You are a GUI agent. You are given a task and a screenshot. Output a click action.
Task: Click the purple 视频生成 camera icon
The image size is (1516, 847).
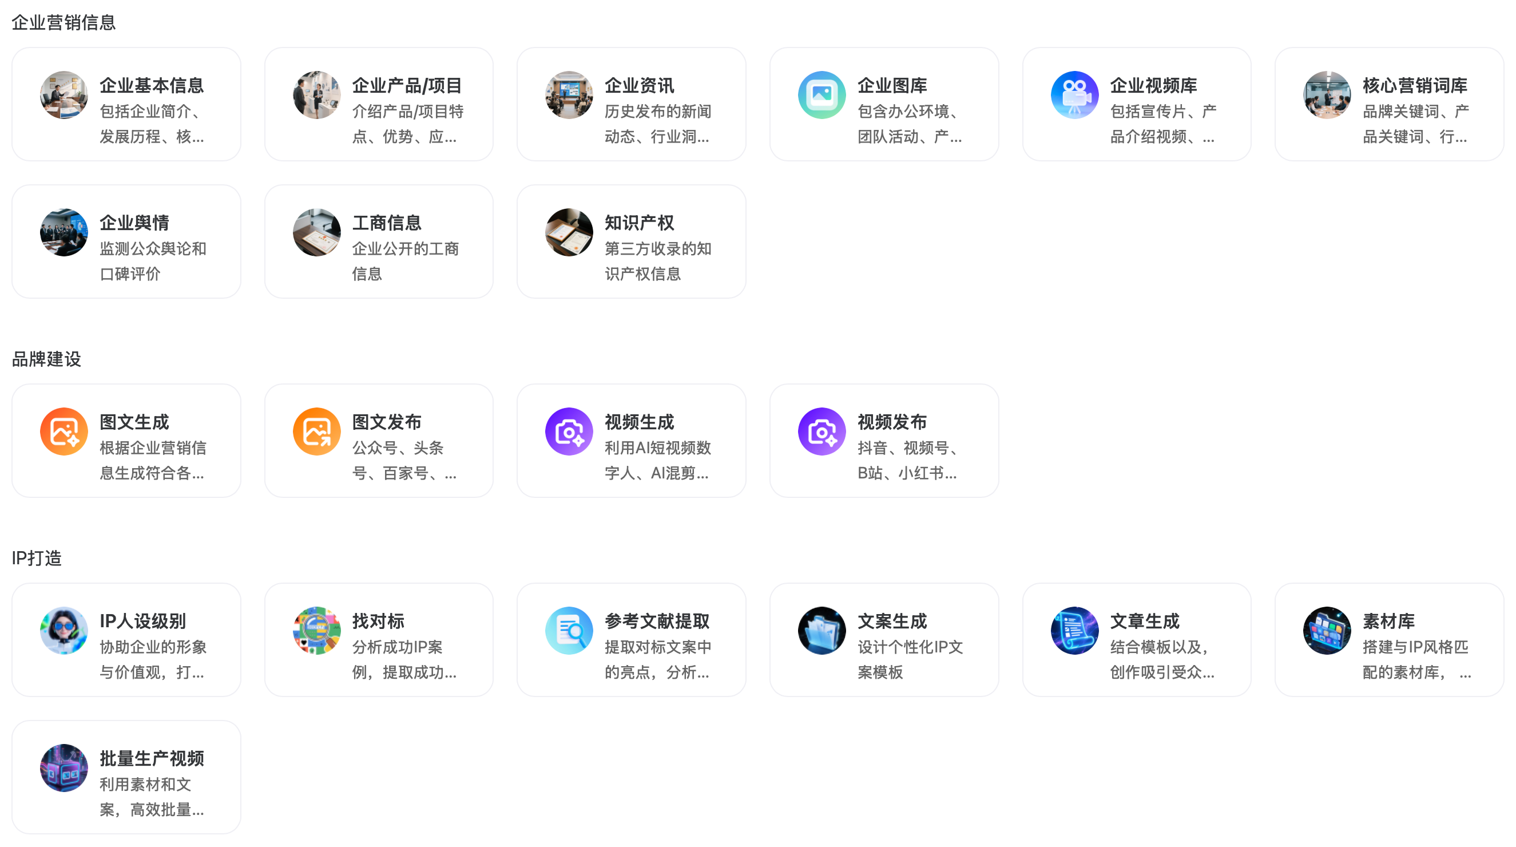point(569,432)
